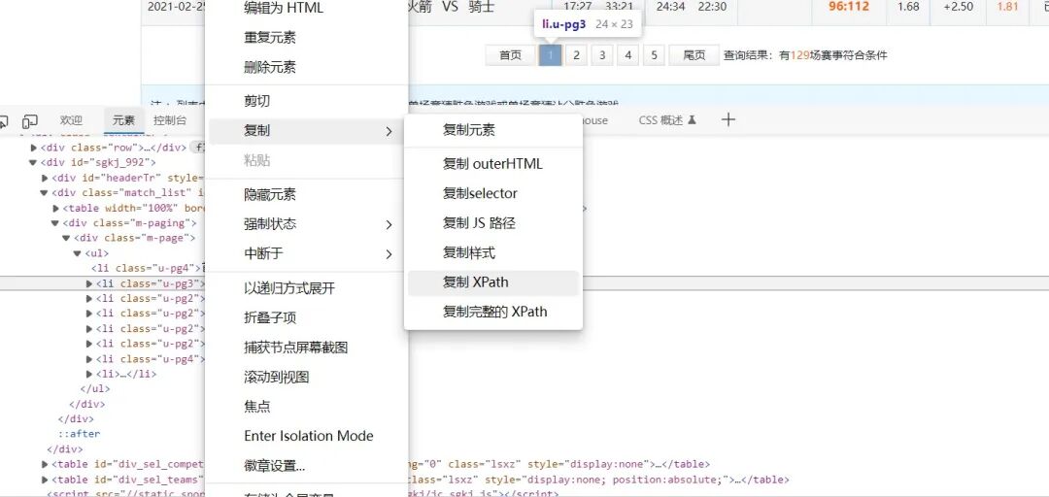The height and width of the screenshot is (497, 1049).
Task: Toggle device emulation icon in DevTools
Action: tap(30, 121)
